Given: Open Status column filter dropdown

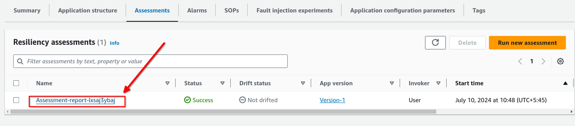Looking at the screenshot, I should point(222,83).
